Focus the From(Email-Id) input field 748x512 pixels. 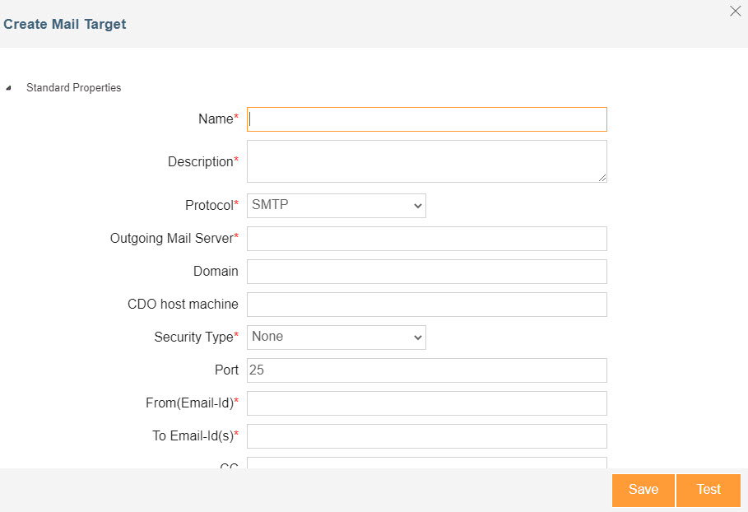[426, 403]
